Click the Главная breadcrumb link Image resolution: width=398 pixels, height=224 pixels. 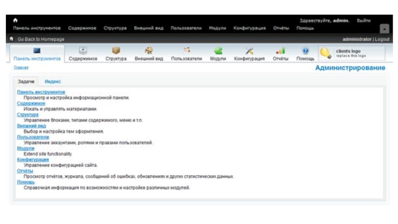(21, 67)
